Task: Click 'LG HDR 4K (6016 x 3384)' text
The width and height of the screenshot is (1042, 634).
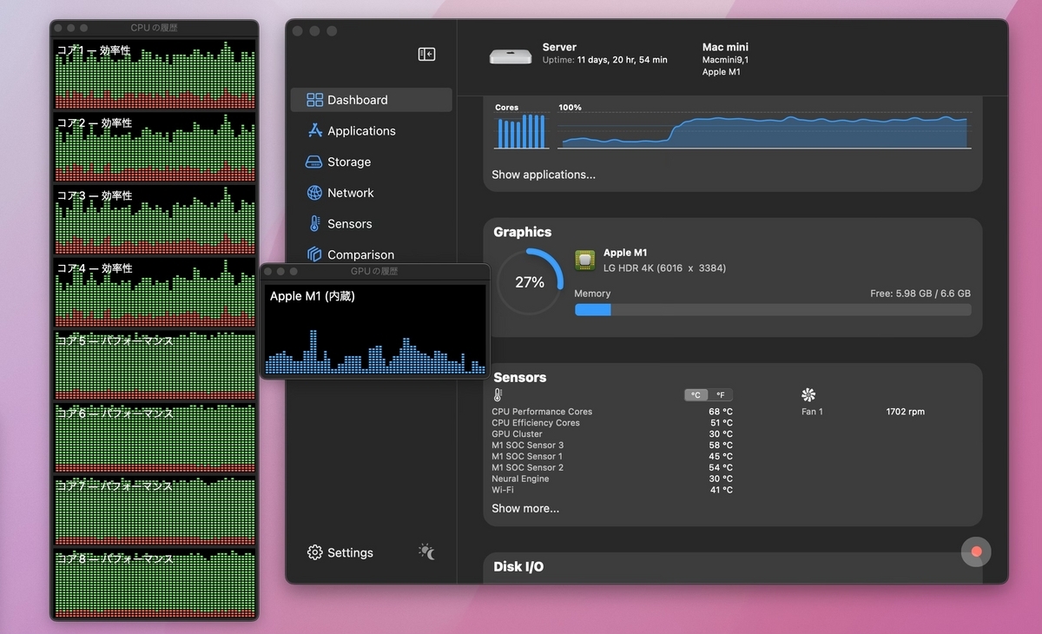Action: [664, 268]
